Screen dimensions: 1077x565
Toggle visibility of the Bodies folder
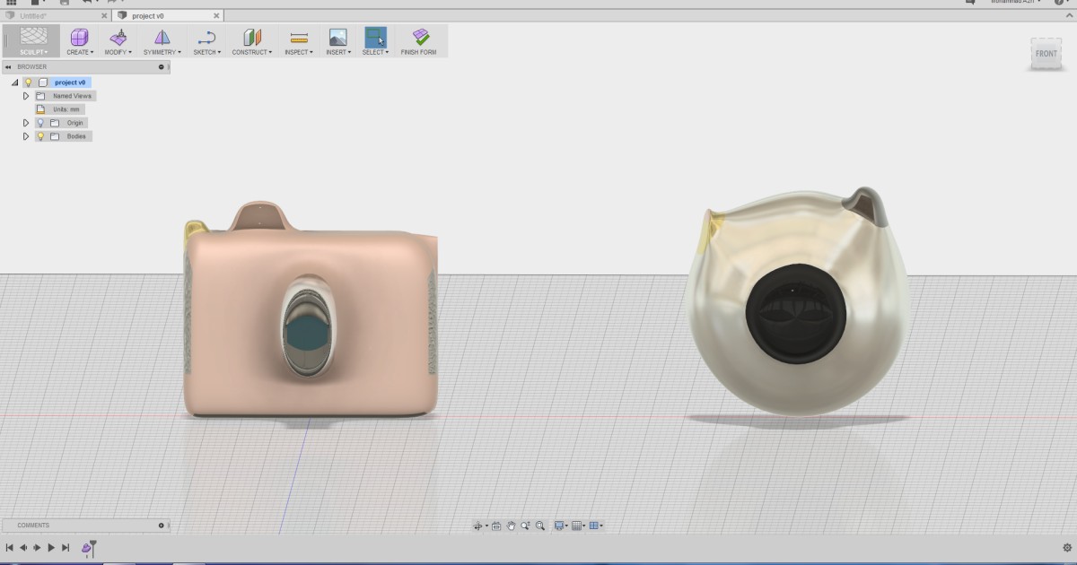coord(41,136)
